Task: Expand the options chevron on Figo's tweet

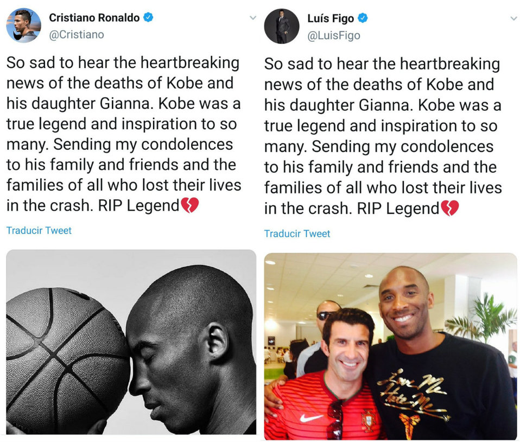Action: click(x=513, y=18)
